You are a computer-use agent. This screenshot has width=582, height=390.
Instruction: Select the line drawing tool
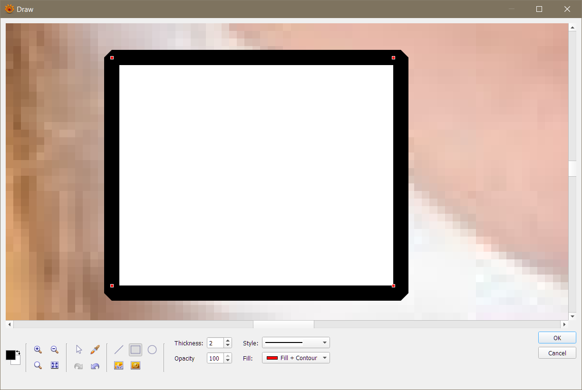(119, 350)
